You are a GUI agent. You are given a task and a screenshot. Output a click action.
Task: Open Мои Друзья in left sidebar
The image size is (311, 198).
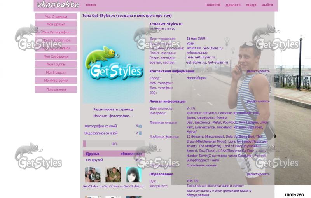[x=56, y=24]
